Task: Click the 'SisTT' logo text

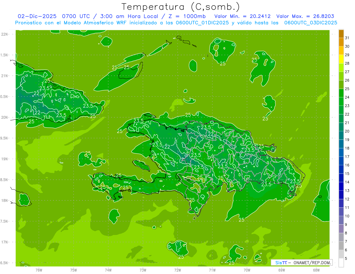Action: click(281, 262)
